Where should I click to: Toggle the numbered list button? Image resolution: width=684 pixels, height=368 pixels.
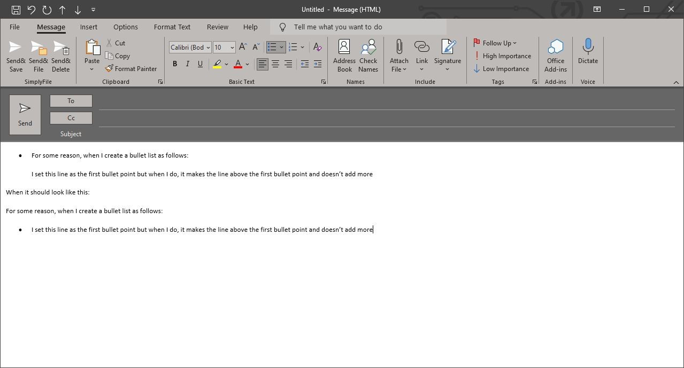click(293, 47)
